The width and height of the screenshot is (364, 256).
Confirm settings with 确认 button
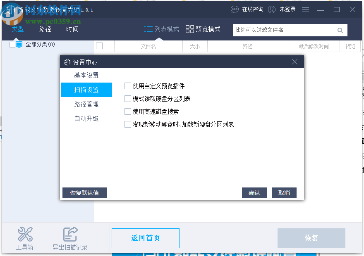point(254,192)
